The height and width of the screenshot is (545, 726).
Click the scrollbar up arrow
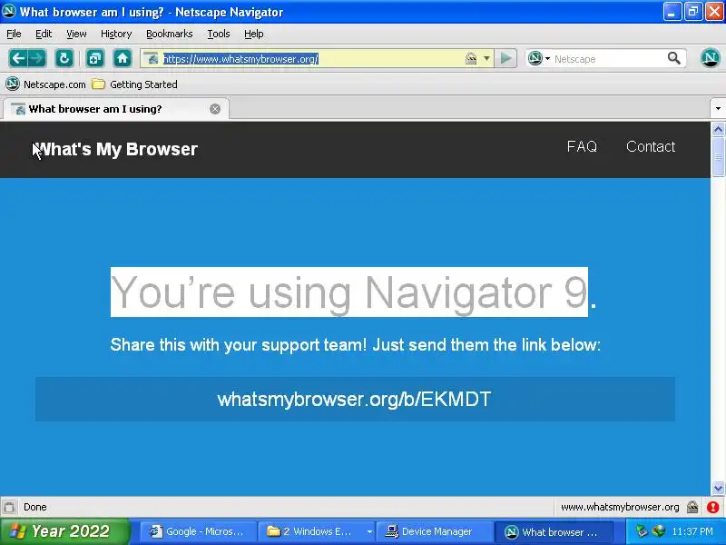click(x=718, y=129)
